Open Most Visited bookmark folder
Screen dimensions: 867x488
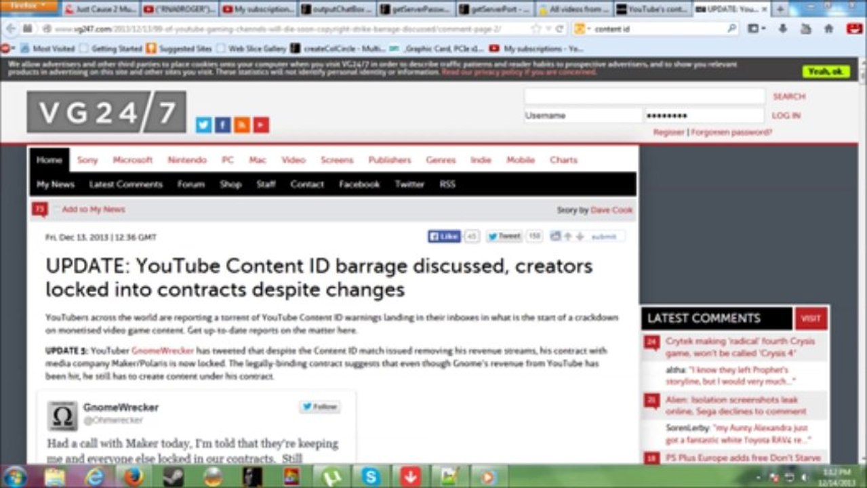click(48, 49)
